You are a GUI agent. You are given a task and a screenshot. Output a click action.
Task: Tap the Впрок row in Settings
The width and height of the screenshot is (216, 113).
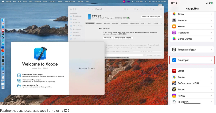pos(192,89)
